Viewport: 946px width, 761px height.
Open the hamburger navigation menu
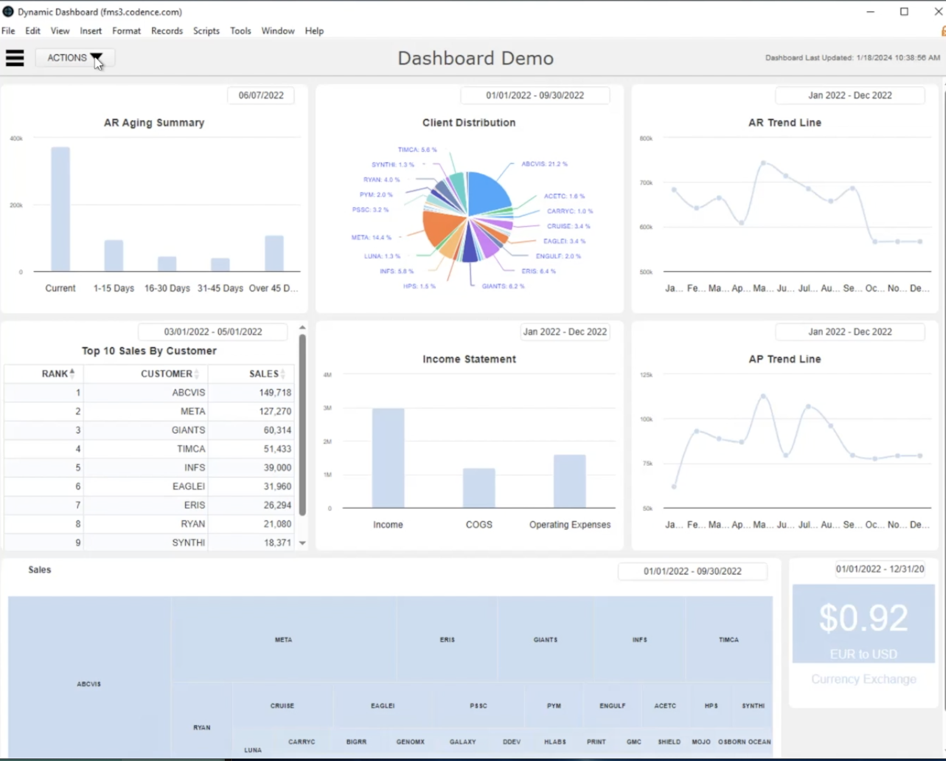[x=14, y=58]
